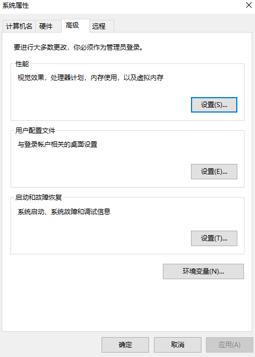Open the 环境变量(N)... dialog

click(x=203, y=271)
